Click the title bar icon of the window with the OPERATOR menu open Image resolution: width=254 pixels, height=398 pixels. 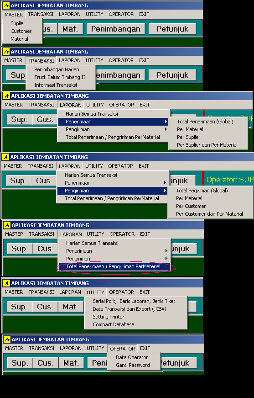[x=7, y=340]
